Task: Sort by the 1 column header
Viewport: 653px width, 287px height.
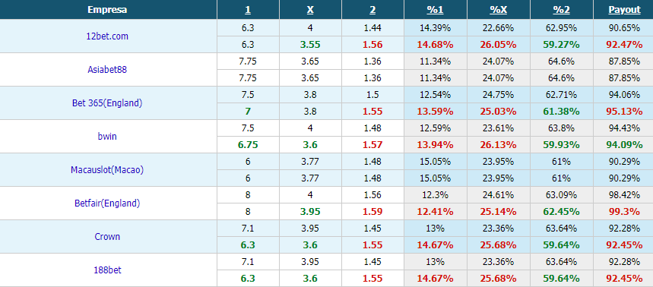Action: pyautogui.click(x=248, y=10)
